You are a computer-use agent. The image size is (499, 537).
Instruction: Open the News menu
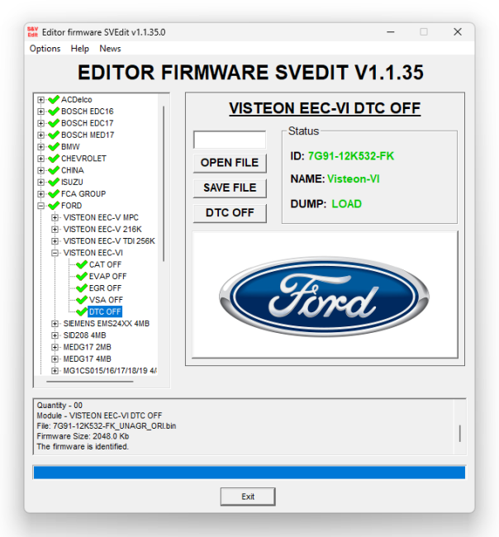point(110,49)
